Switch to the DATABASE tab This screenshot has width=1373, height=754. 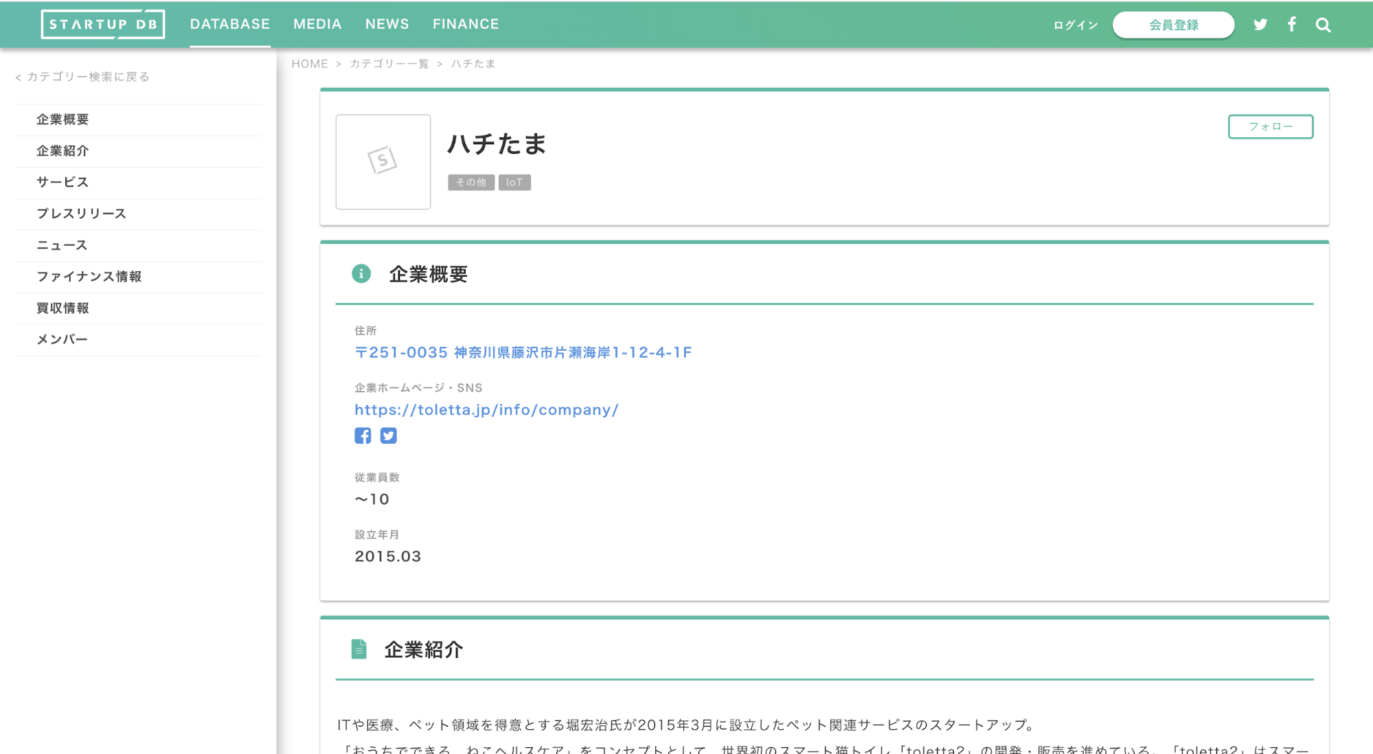230,23
